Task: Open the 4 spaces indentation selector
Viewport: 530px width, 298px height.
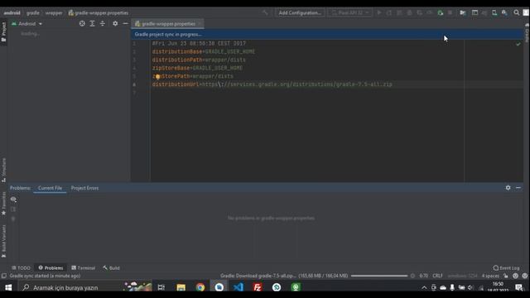Action: tap(490, 276)
